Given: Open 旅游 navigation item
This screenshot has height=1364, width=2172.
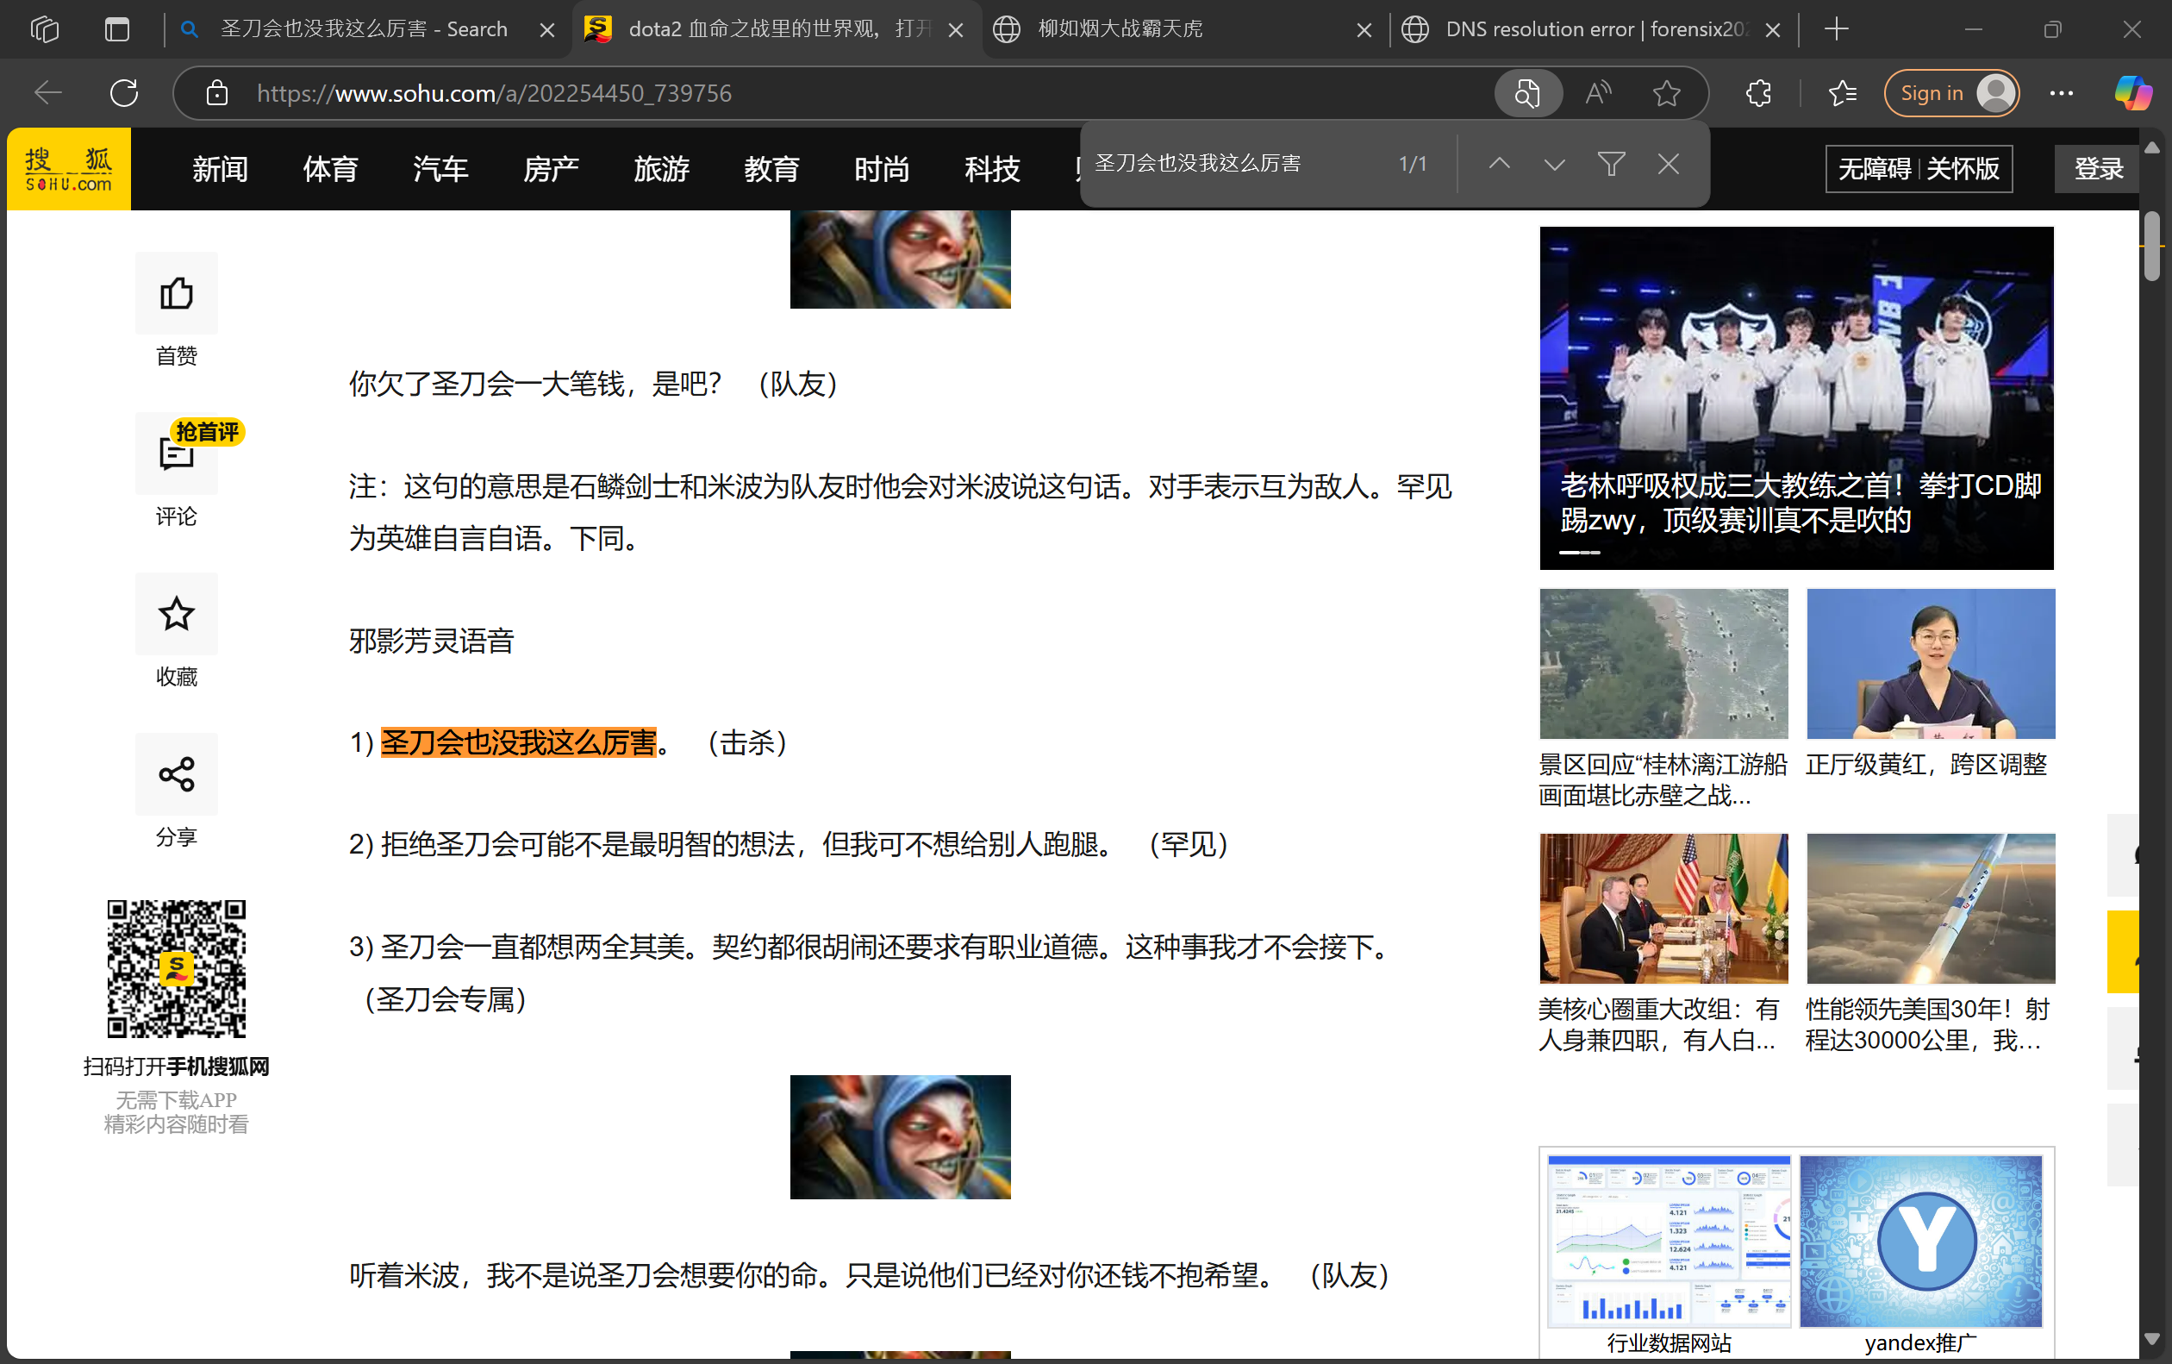Looking at the screenshot, I should point(661,169).
